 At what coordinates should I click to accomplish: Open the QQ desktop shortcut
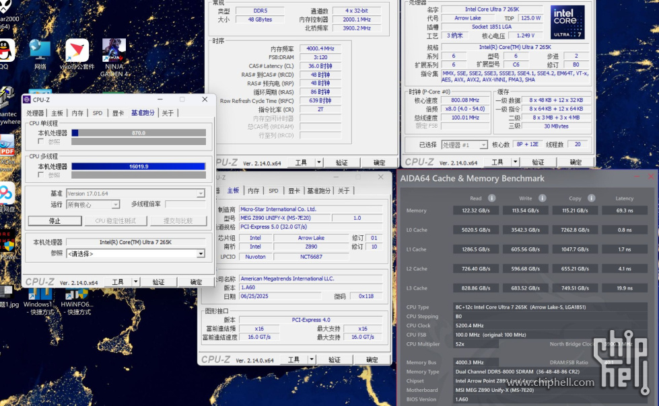tap(5, 51)
